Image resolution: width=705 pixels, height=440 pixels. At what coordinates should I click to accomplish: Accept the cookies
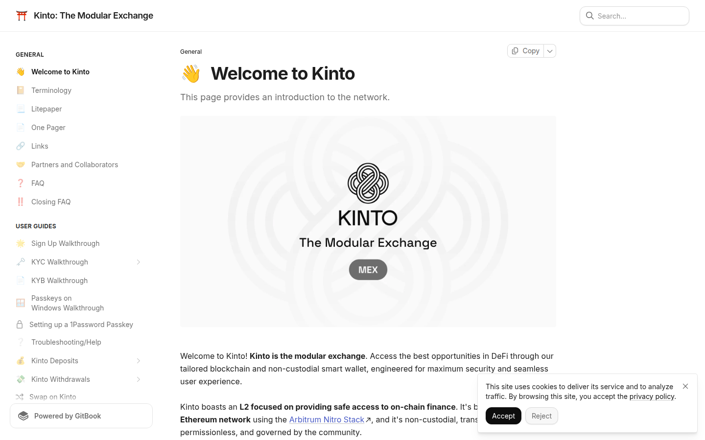point(503,416)
